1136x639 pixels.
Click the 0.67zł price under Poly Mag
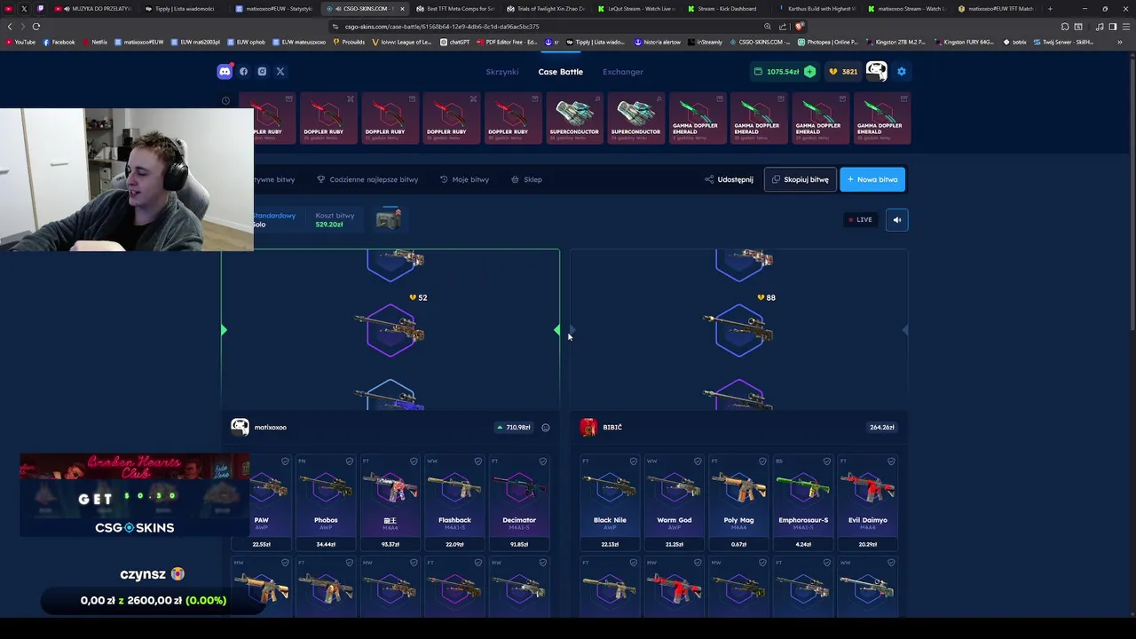point(738,544)
